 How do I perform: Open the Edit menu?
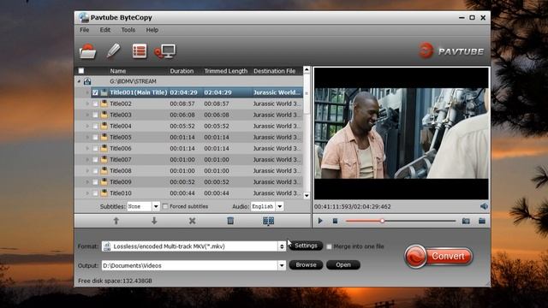104,30
